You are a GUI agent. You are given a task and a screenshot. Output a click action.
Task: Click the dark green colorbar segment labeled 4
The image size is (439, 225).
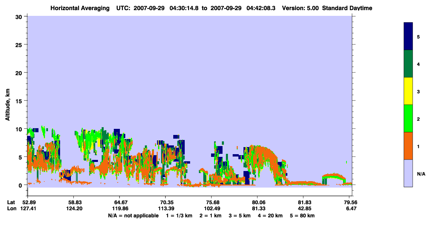408,64
